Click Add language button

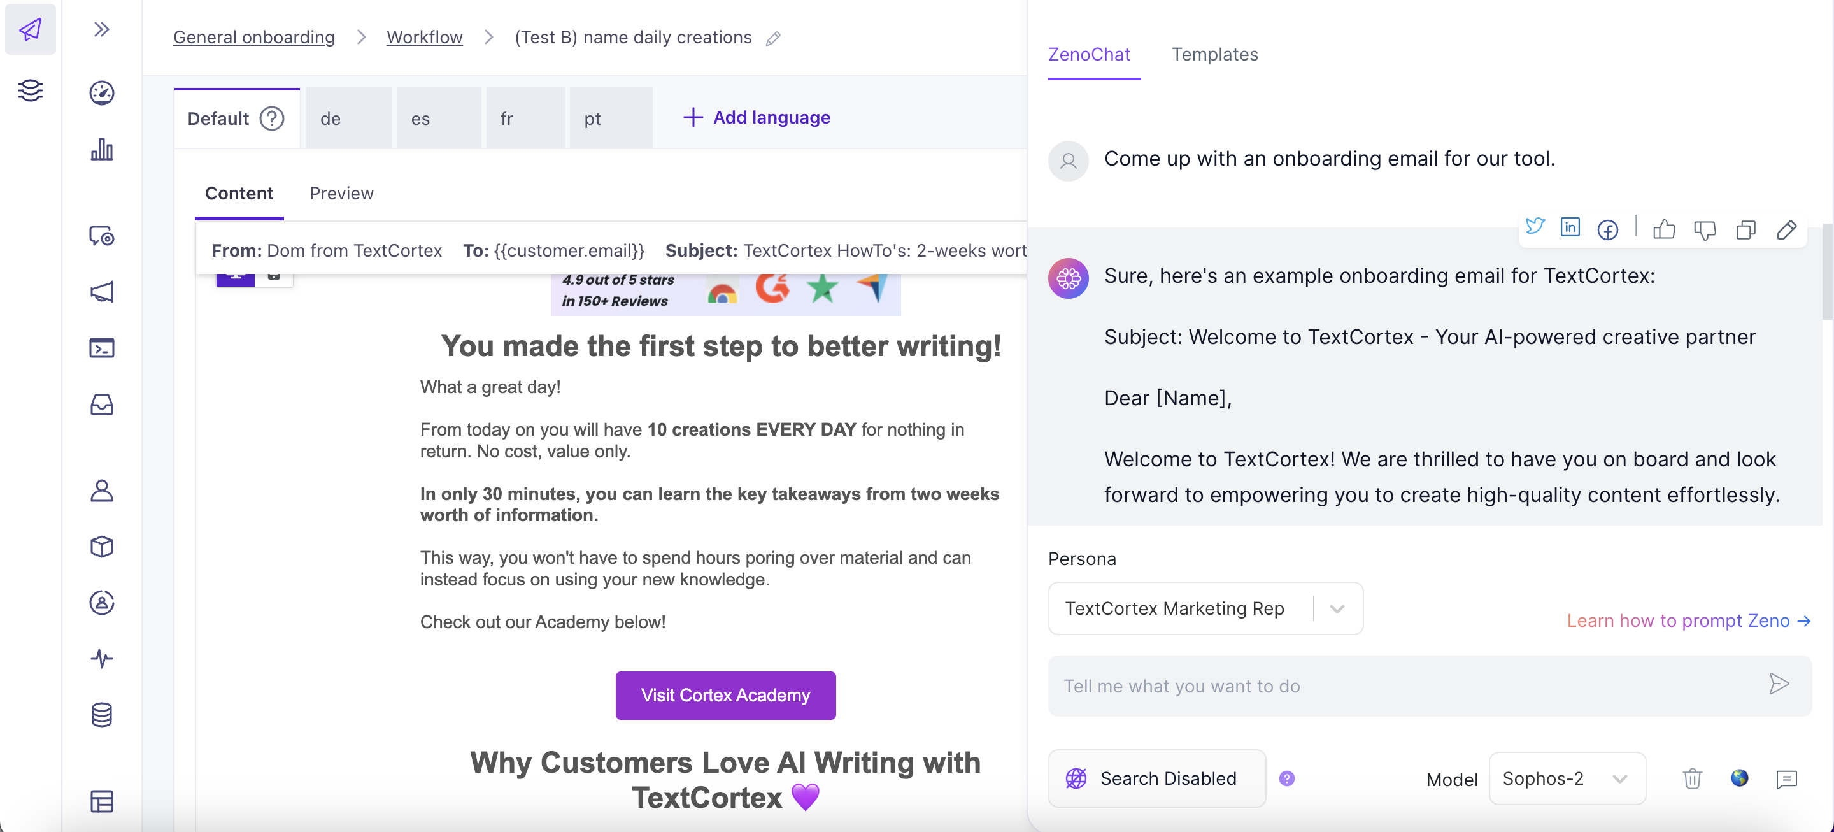coord(756,117)
